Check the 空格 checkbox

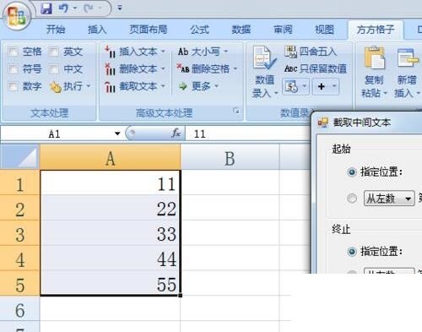13,52
